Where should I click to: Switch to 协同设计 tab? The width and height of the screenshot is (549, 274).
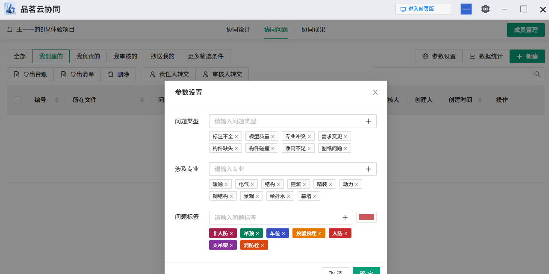[x=238, y=30]
